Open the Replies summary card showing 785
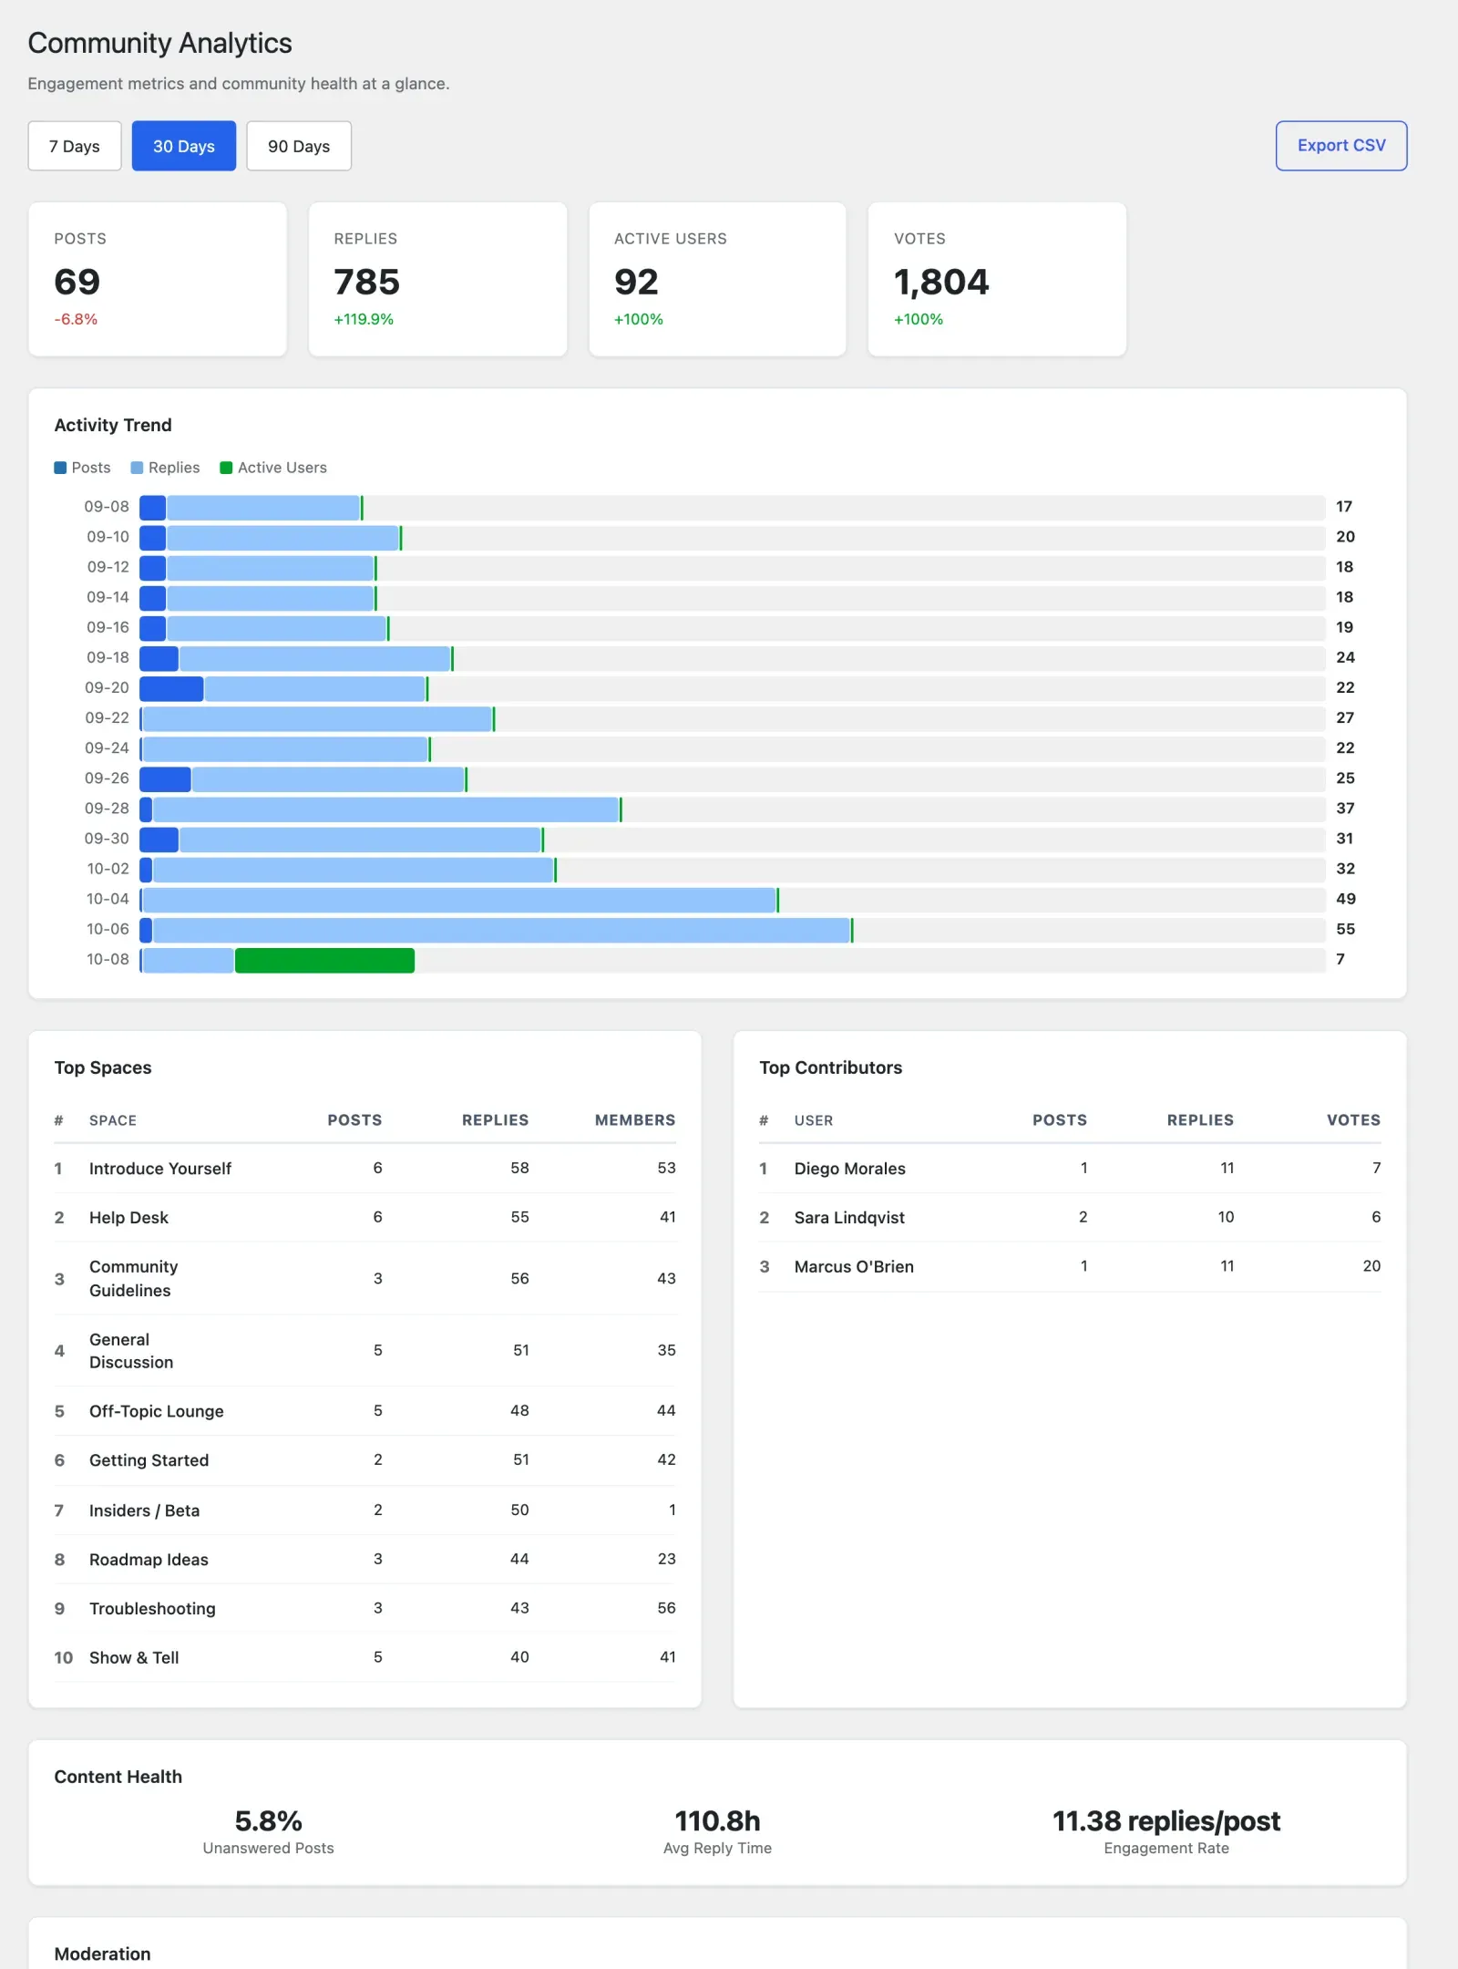Image resolution: width=1458 pixels, height=1969 pixels. click(437, 279)
